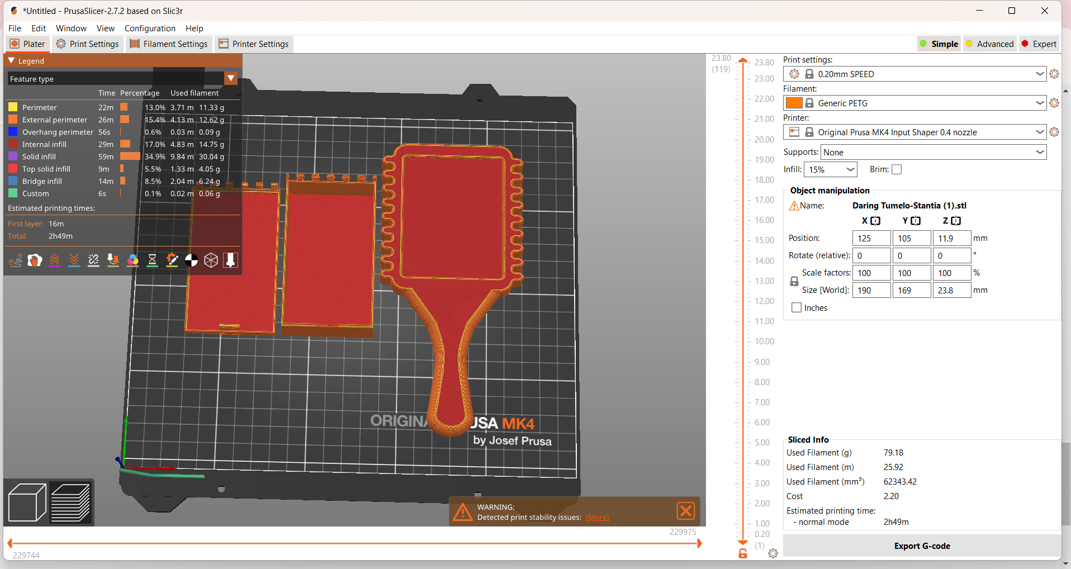Viewport: 1071px width, 569px height.
Task: Click the Position X input field
Action: click(x=871, y=238)
